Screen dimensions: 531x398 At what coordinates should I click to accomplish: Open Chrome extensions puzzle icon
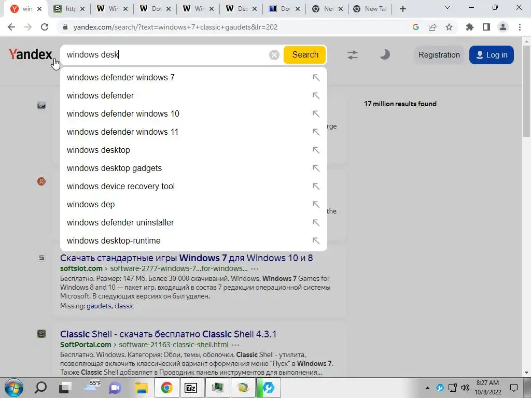(x=470, y=27)
